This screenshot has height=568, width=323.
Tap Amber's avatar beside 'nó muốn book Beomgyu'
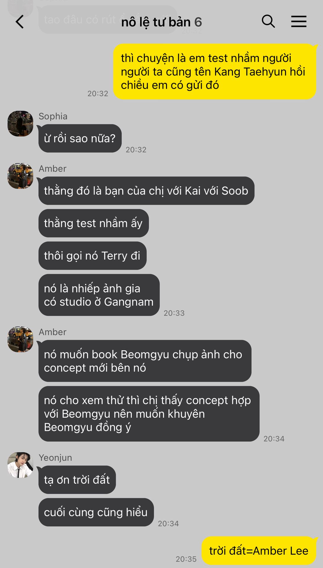point(20,339)
